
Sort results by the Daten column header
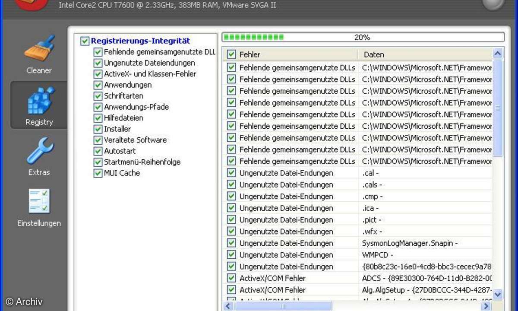click(x=423, y=54)
